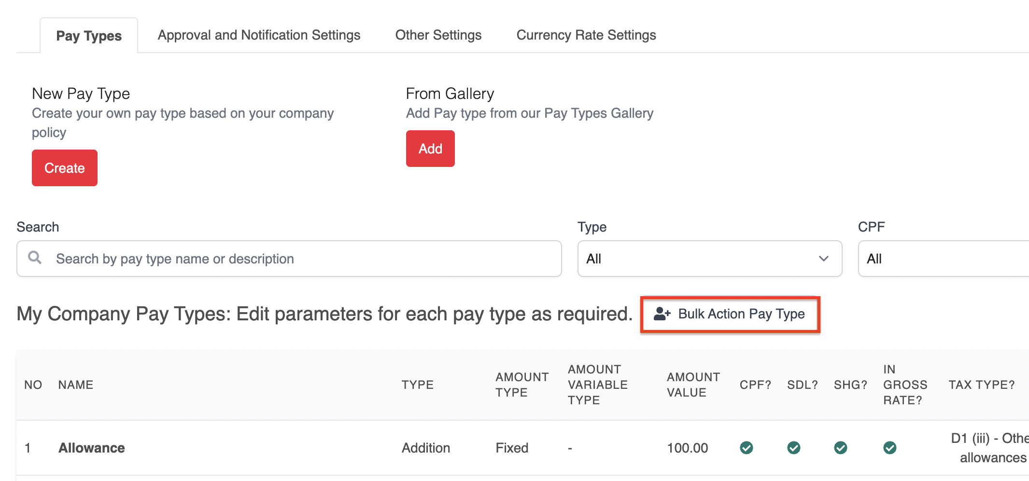Click the search magnifier icon

point(35,258)
